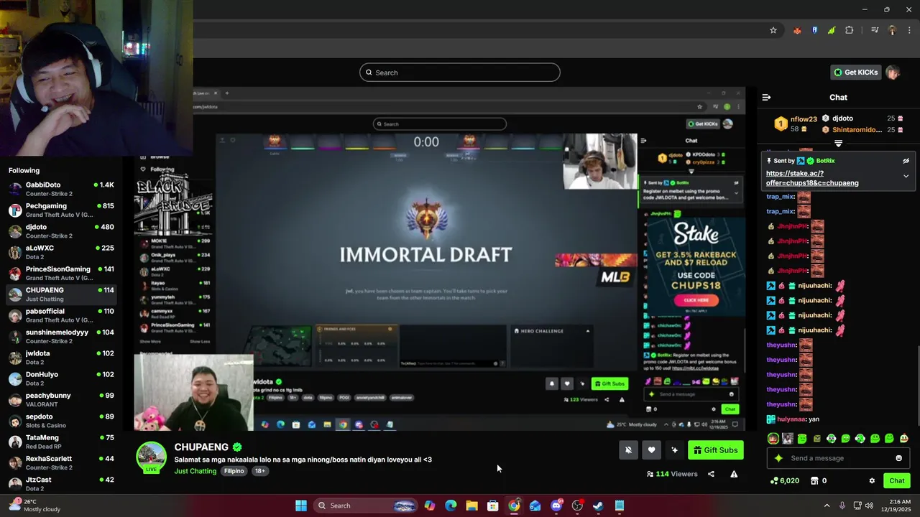Viewport: 920px width, 517px height.
Task: Share the stream via the share icon
Action: point(711,474)
